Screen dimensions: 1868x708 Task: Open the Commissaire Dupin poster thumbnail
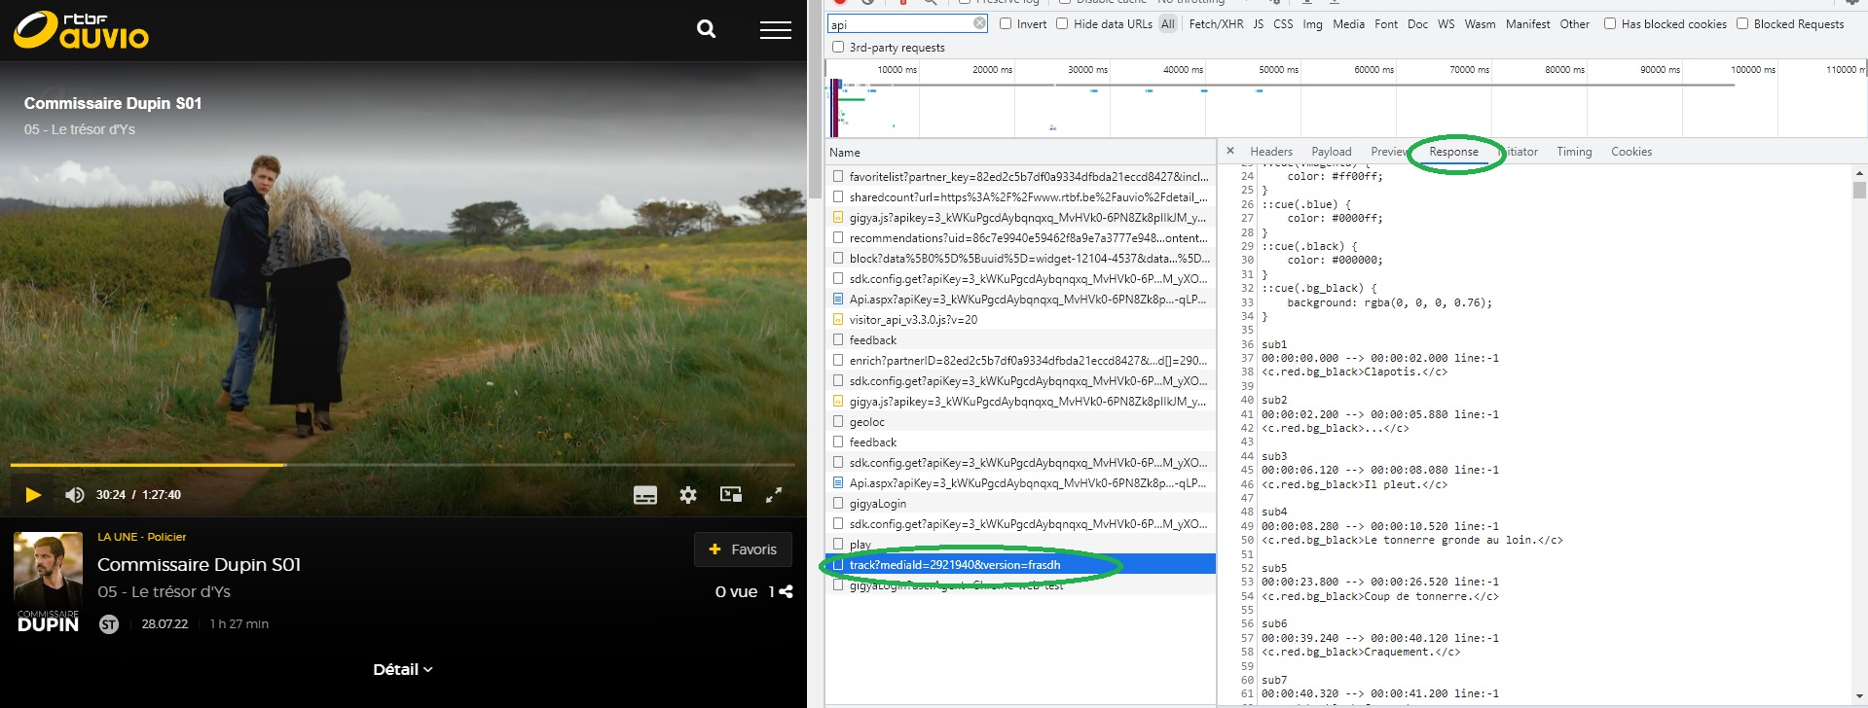point(48,584)
